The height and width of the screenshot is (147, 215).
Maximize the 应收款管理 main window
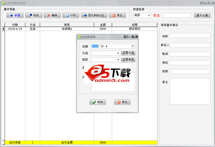pyautogui.click(x=206, y=3)
